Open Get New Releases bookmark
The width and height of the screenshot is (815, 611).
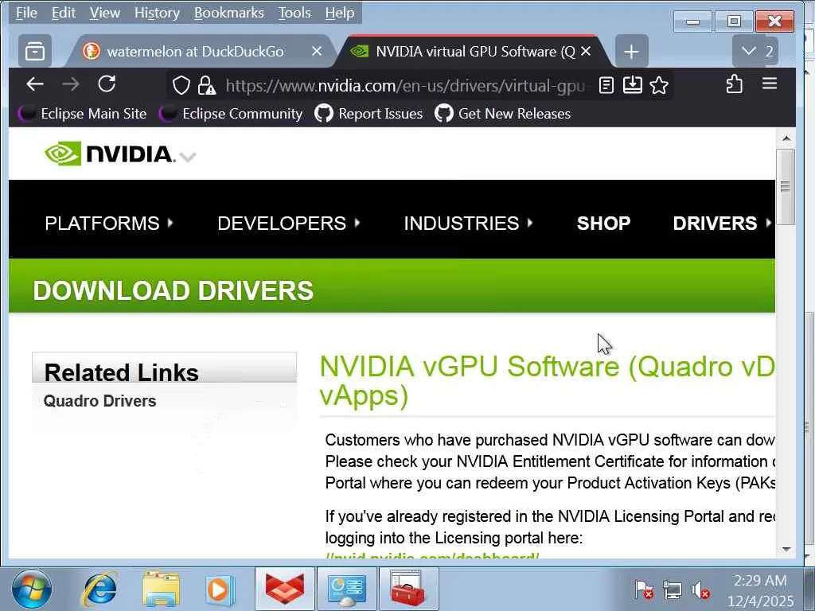coord(503,113)
